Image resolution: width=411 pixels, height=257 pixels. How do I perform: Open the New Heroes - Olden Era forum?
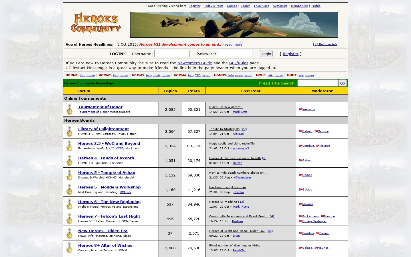click(x=103, y=231)
